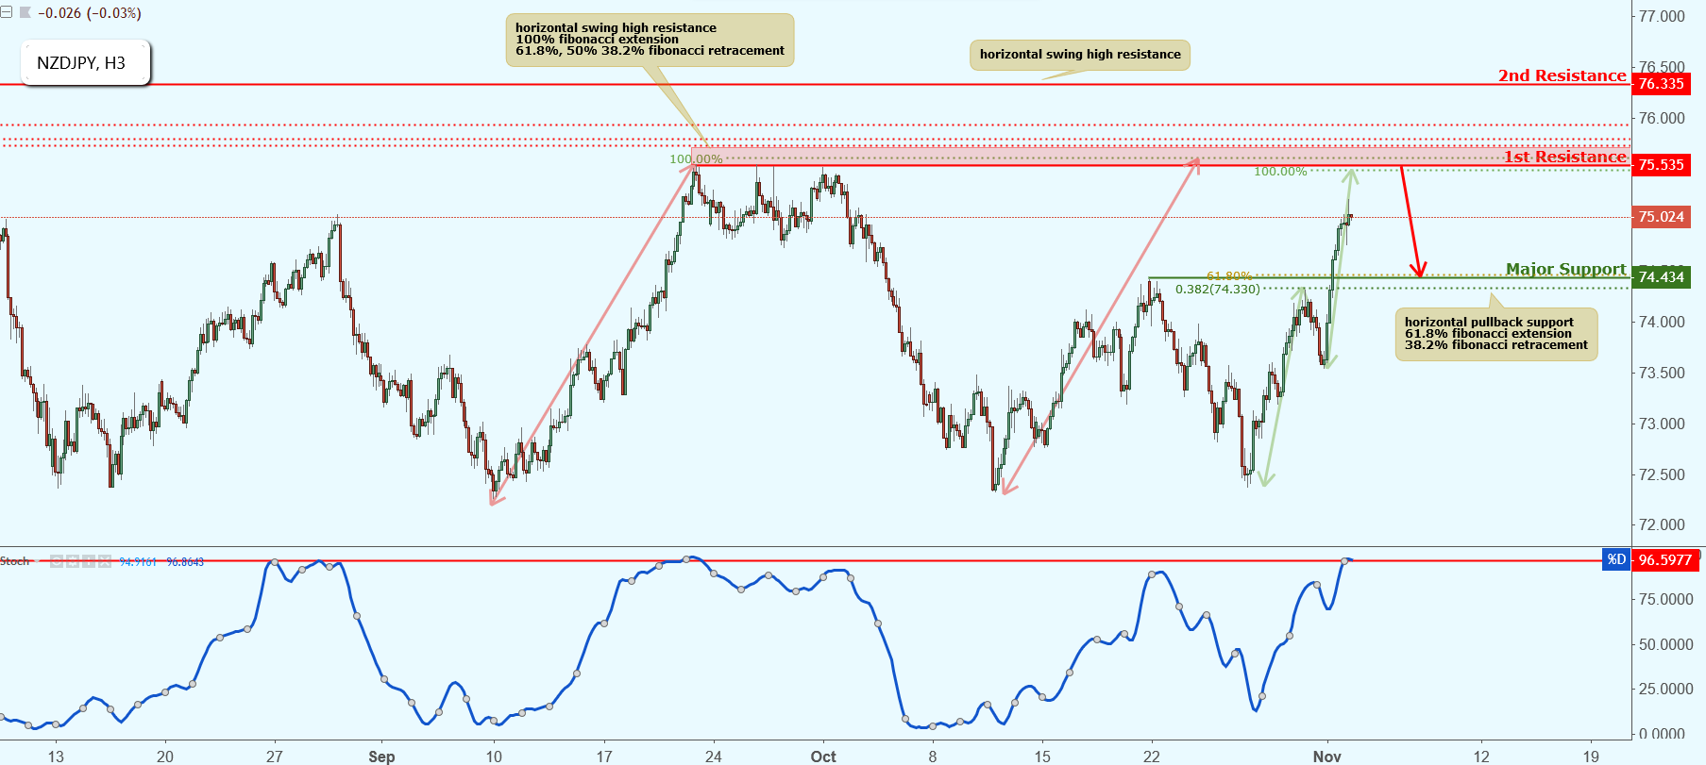
Task: Click the 74.434 green price tag
Action: (1661, 277)
